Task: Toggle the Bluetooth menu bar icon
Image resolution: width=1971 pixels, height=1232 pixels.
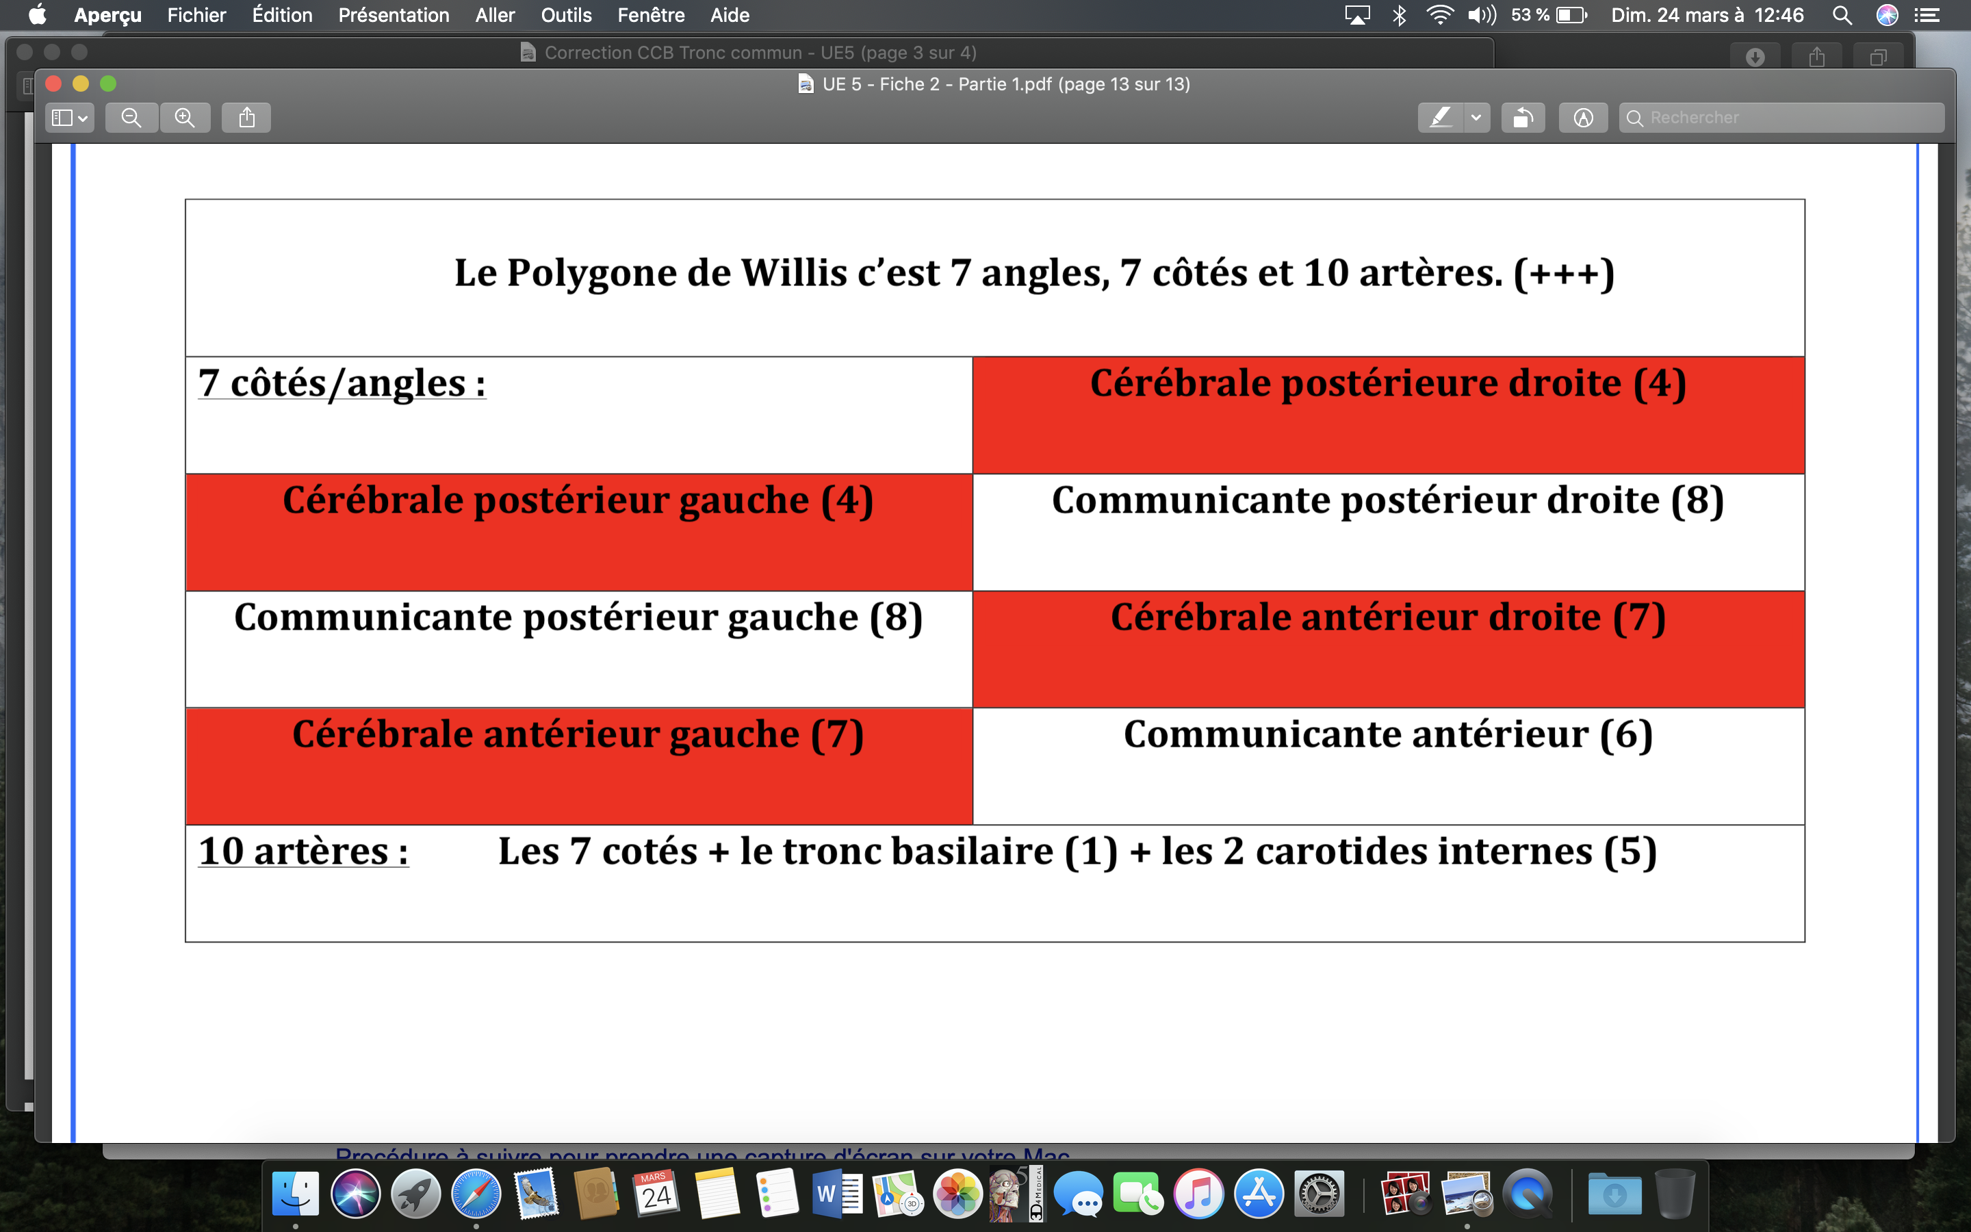Action: click(1400, 14)
